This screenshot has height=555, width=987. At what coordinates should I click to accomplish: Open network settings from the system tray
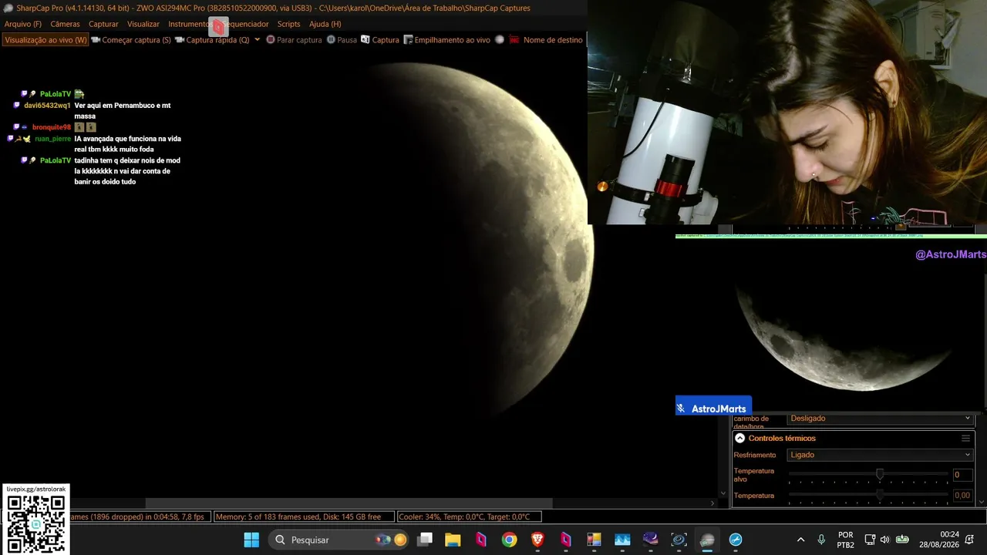pyautogui.click(x=870, y=540)
